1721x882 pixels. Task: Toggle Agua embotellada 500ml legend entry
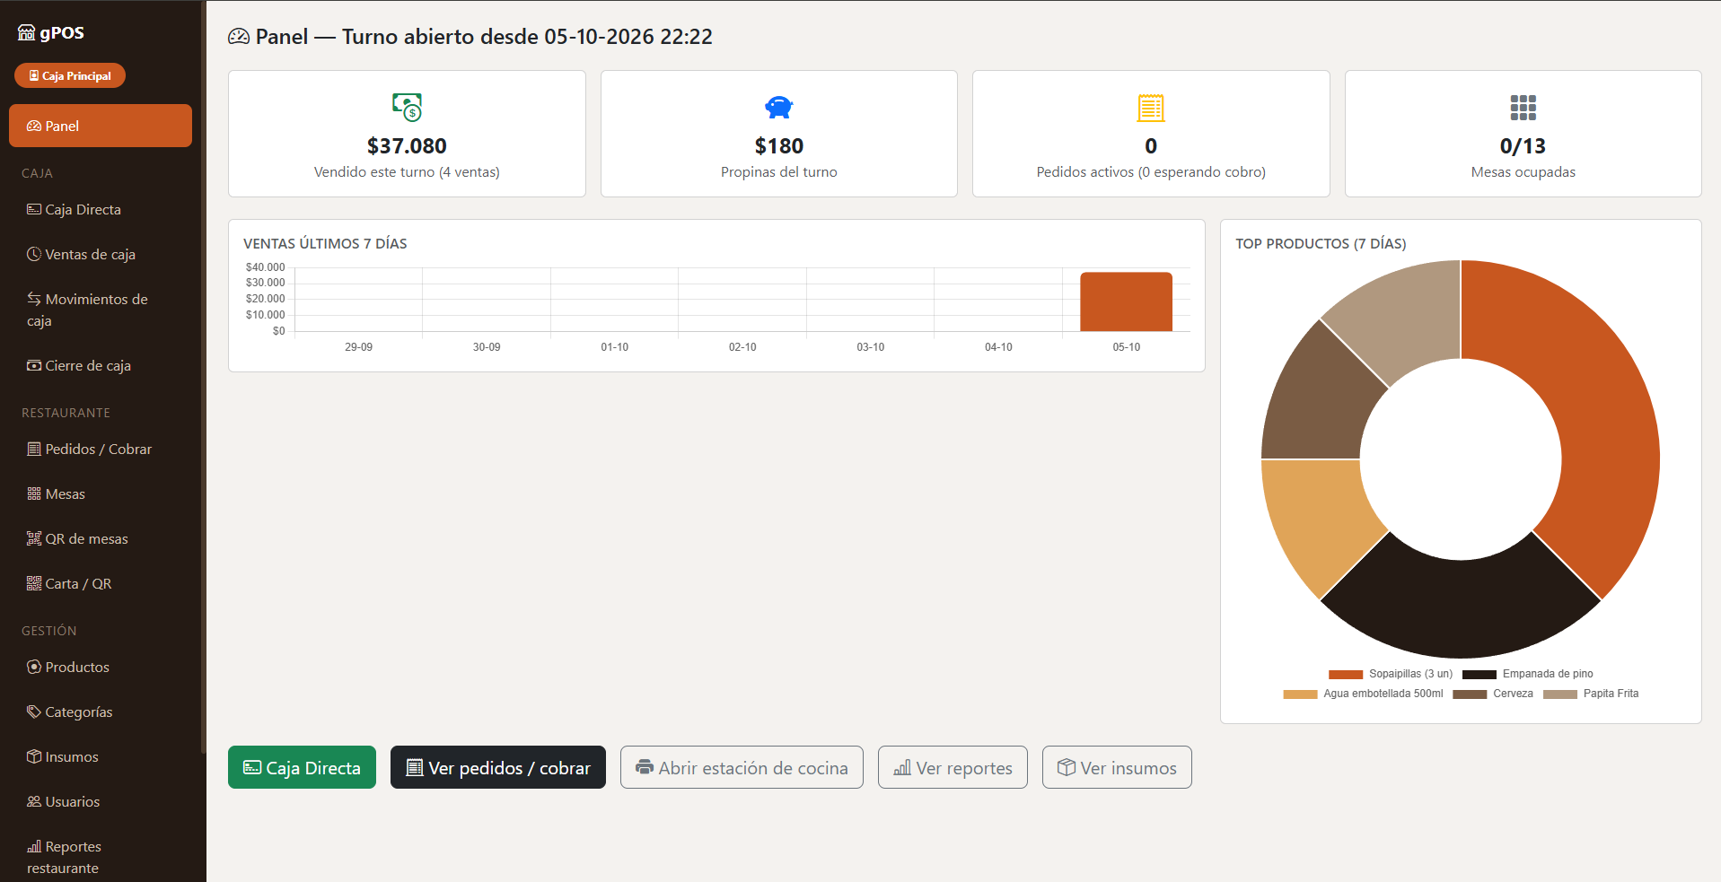click(1364, 694)
